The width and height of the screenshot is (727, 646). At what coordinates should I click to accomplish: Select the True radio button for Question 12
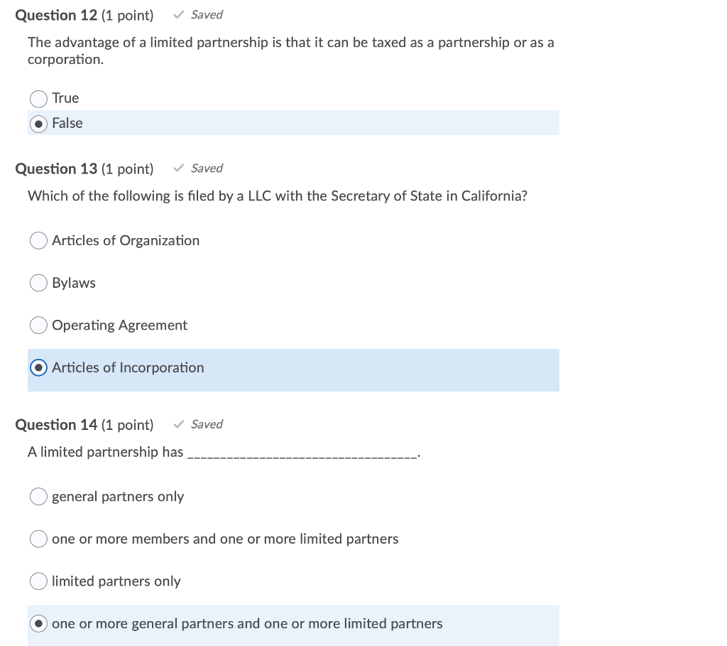point(38,98)
